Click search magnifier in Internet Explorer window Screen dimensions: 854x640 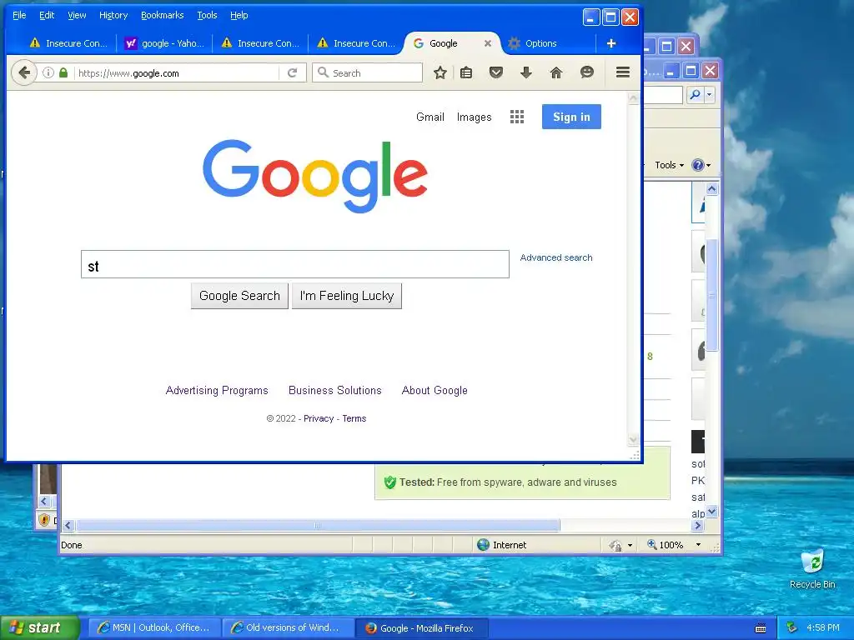(x=696, y=95)
